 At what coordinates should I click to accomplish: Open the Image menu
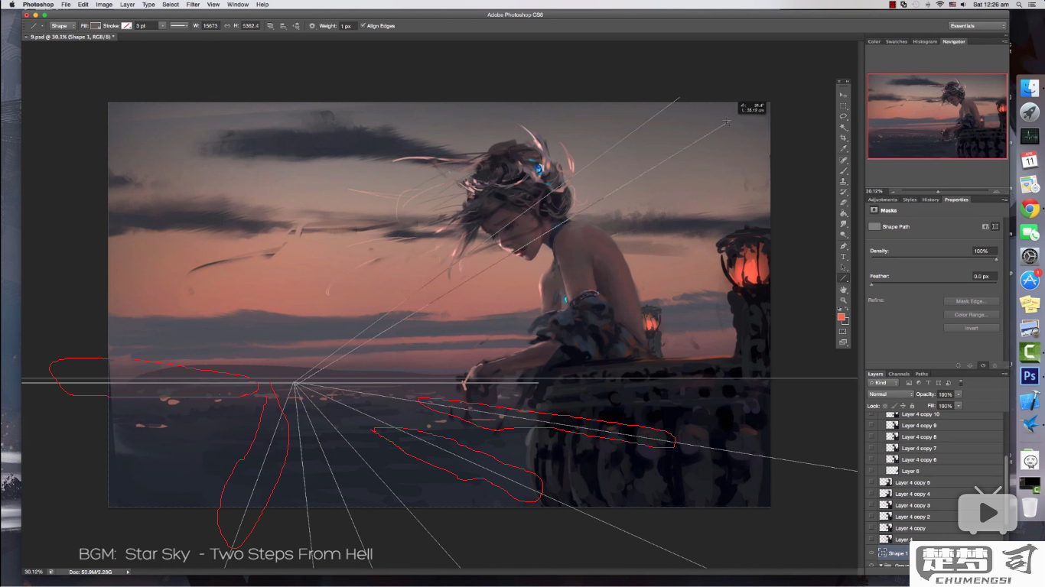104,5
